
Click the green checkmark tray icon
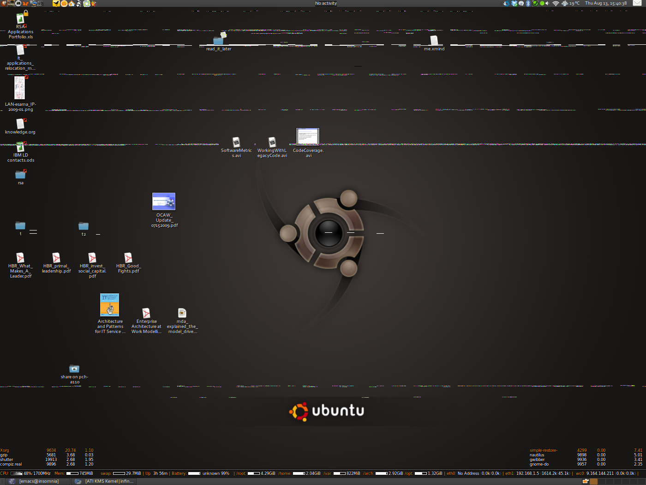pyautogui.click(x=535, y=3)
